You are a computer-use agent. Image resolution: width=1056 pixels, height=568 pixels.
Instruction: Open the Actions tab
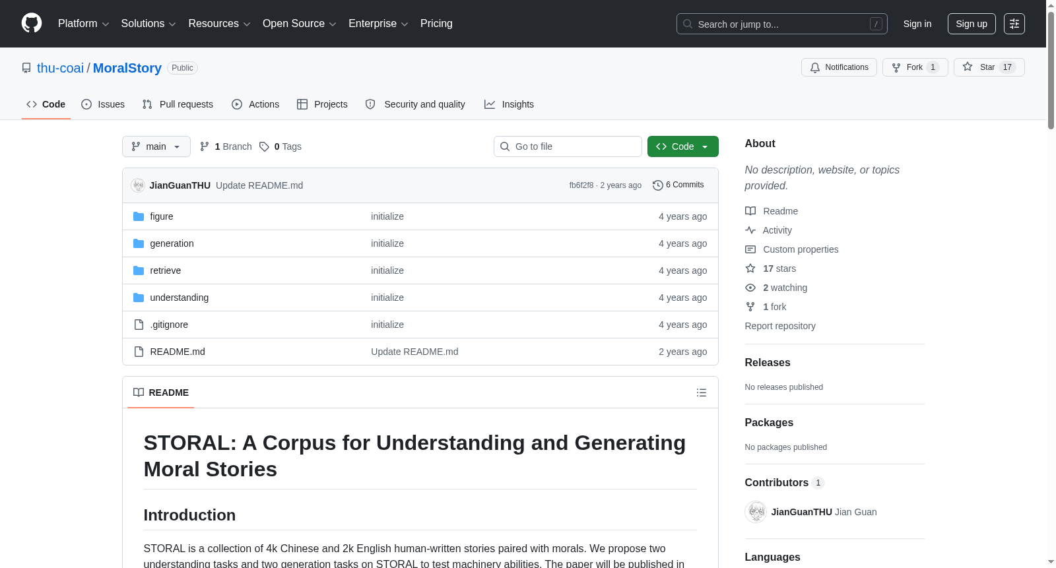255,104
